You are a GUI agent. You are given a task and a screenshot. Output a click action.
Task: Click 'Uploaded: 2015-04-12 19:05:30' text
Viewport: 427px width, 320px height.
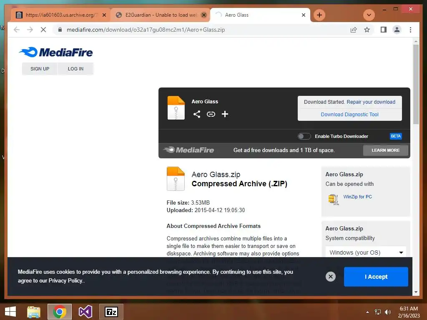click(206, 210)
